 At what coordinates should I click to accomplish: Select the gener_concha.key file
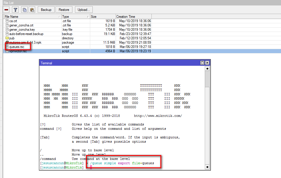pos(22,30)
